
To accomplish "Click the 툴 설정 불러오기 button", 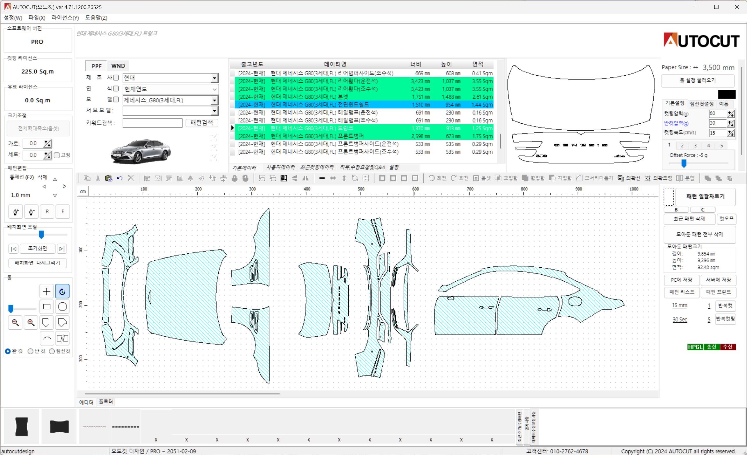I will coord(698,80).
